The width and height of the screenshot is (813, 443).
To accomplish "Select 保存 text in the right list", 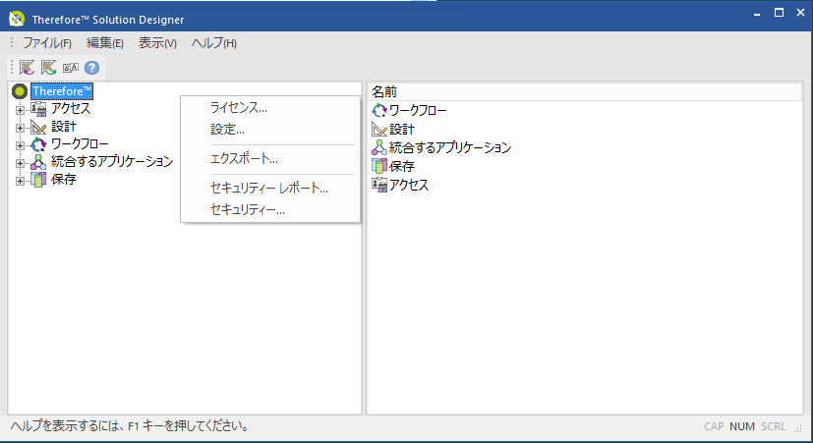I will click(x=402, y=166).
